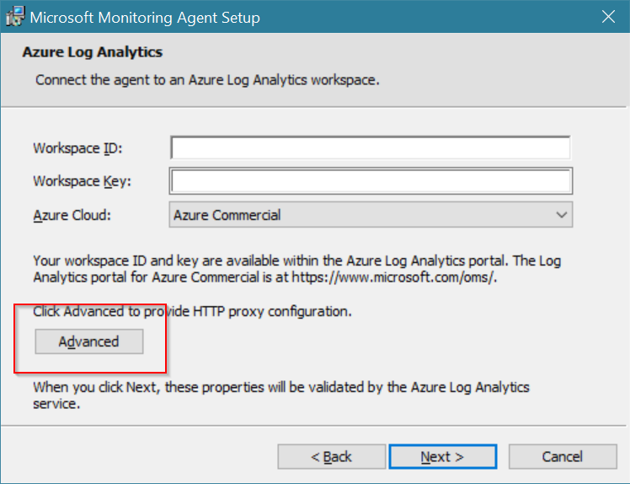Click the installer icon in title bar

click(x=16, y=17)
